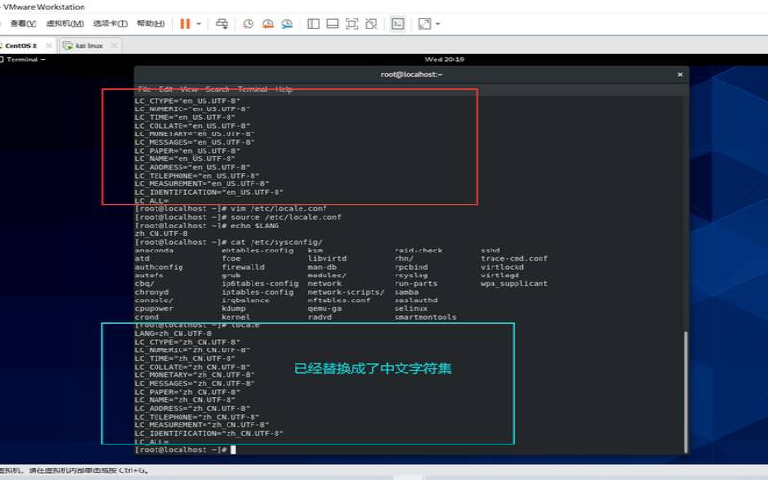Open the terminal Help menu
This screenshot has width=768, height=480.
tap(283, 89)
